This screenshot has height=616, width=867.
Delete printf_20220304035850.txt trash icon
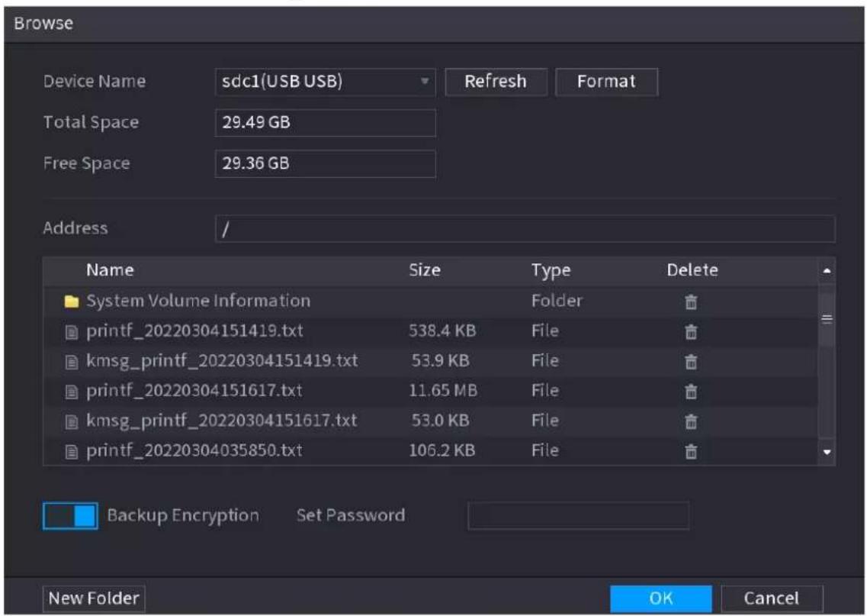pyautogui.click(x=691, y=451)
